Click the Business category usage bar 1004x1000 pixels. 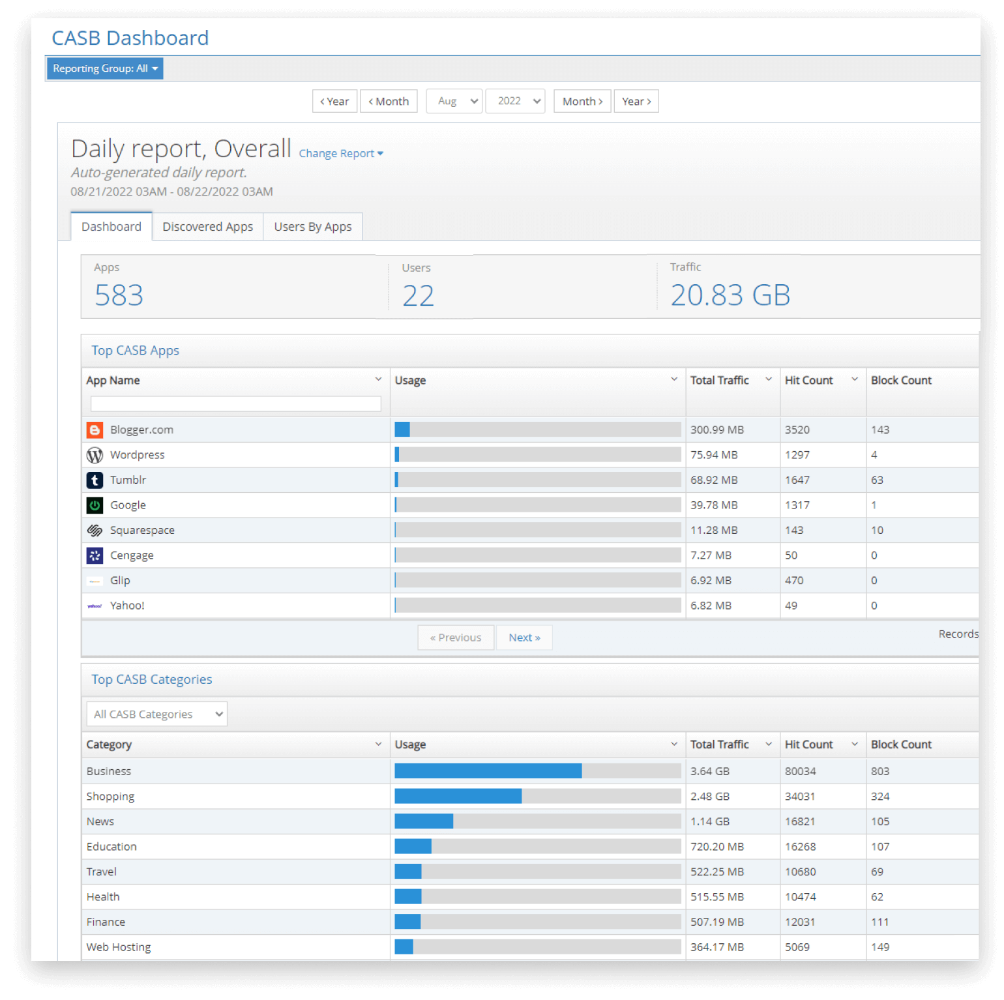pos(538,771)
